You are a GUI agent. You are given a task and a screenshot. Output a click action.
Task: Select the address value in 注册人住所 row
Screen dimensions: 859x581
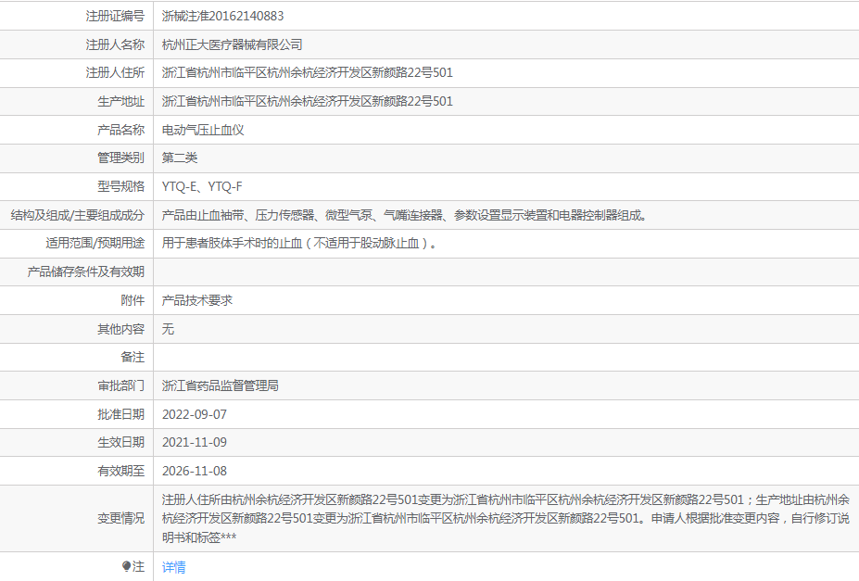click(308, 73)
